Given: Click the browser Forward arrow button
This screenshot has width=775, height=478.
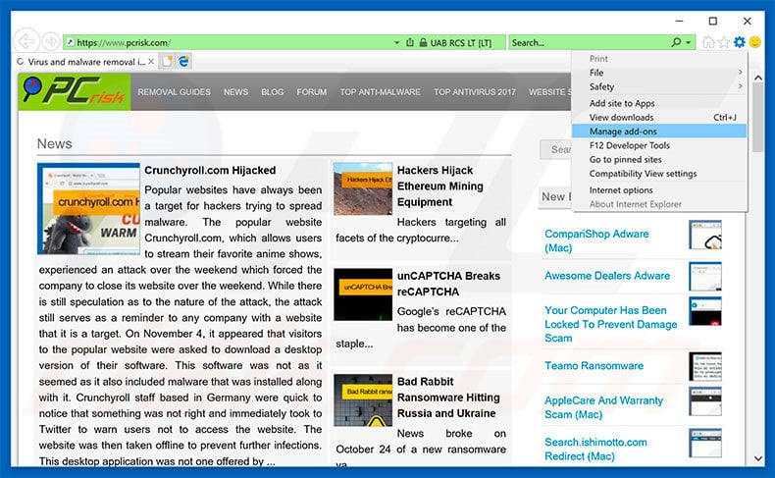Looking at the screenshot, I should [51, 42].
